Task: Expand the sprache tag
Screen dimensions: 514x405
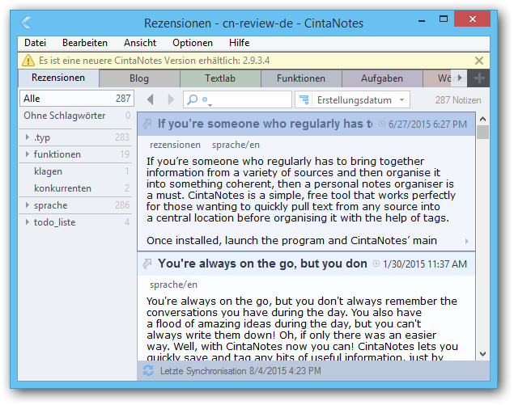Action: pyautogui.click(x=28, y=205)
